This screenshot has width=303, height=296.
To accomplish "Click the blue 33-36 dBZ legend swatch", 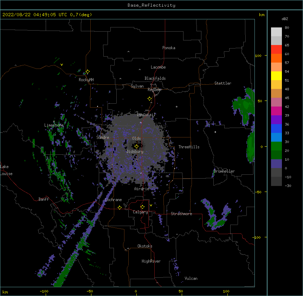I will point(276,128).
